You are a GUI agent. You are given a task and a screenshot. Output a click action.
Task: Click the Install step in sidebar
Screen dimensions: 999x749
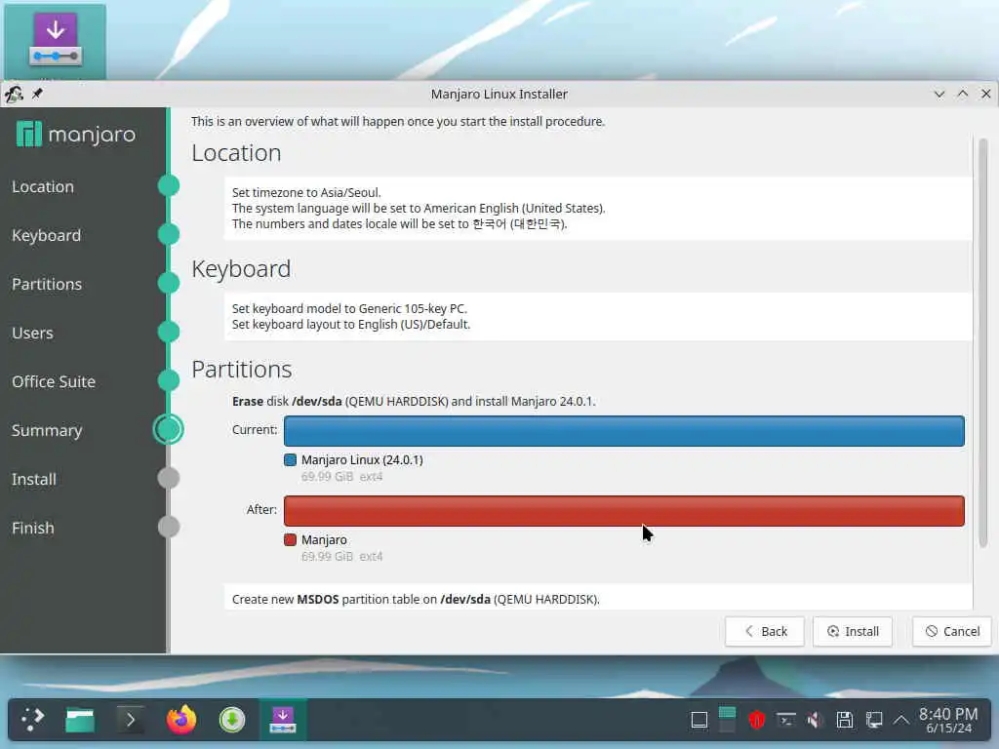(34, 479)
